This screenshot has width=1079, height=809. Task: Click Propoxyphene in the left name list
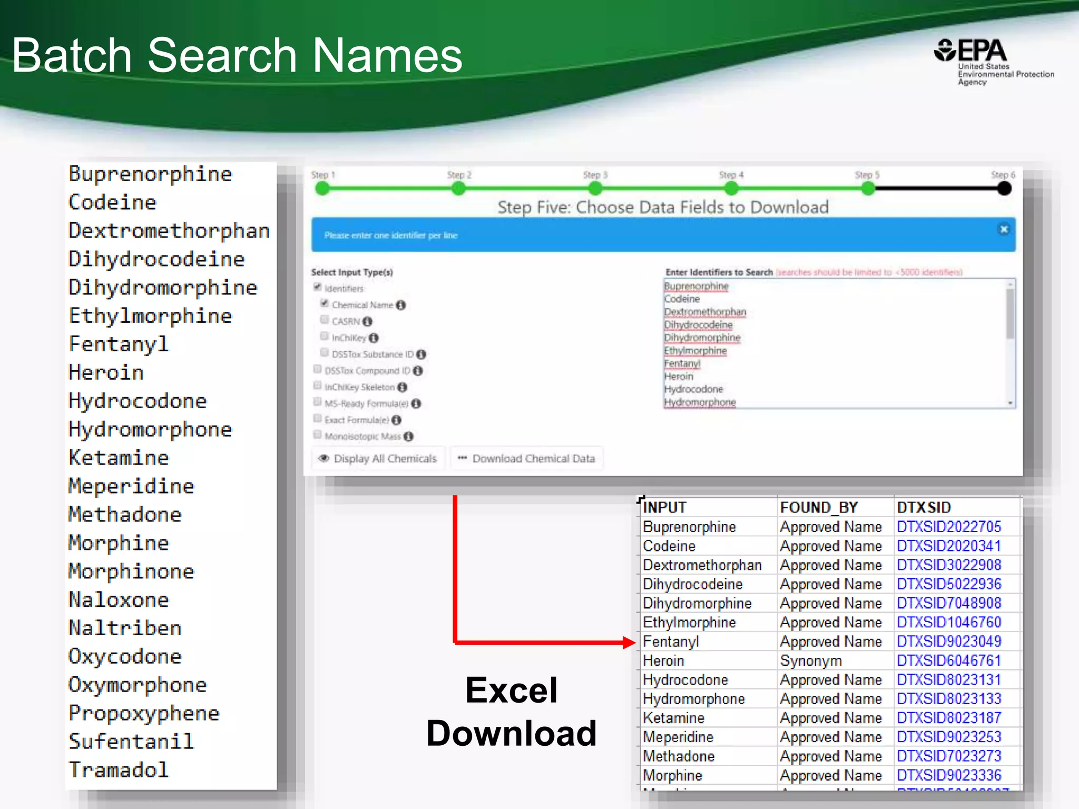pyautogui.click(x=144, y=714)
